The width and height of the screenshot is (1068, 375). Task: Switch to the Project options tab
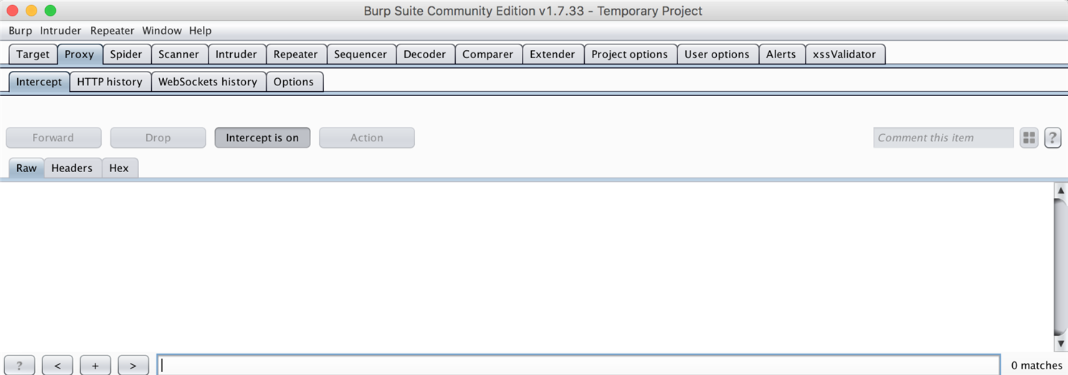tap(630, 54)
